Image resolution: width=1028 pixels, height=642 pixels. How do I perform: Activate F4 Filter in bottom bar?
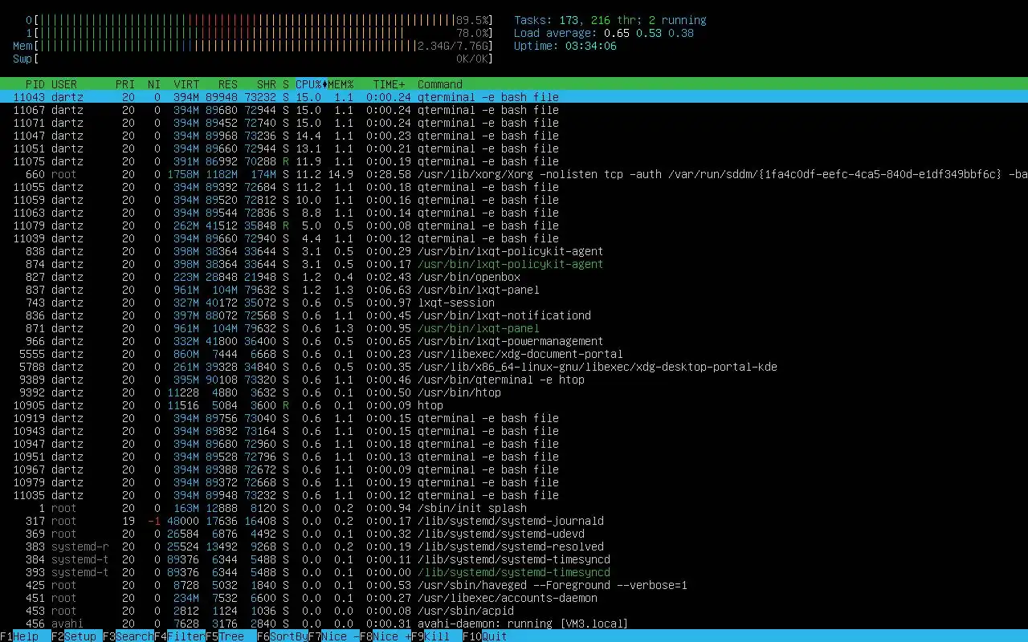(180, 636)
